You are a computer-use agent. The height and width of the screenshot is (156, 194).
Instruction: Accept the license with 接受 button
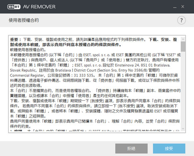(169, 149)
